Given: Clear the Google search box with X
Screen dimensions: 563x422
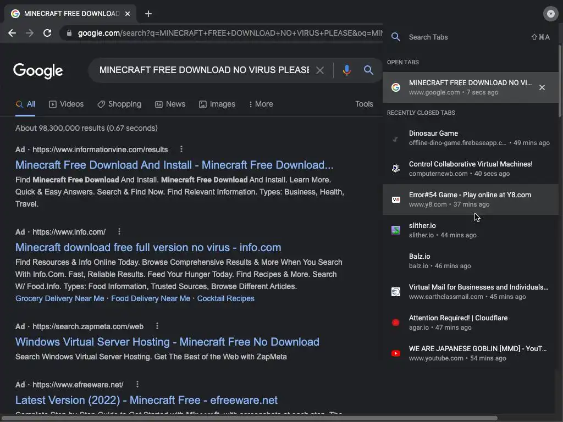Looking at the screenshot, I should pos(319,70).
